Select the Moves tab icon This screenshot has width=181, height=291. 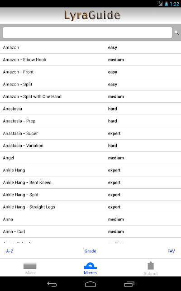(x=90, y=266)
